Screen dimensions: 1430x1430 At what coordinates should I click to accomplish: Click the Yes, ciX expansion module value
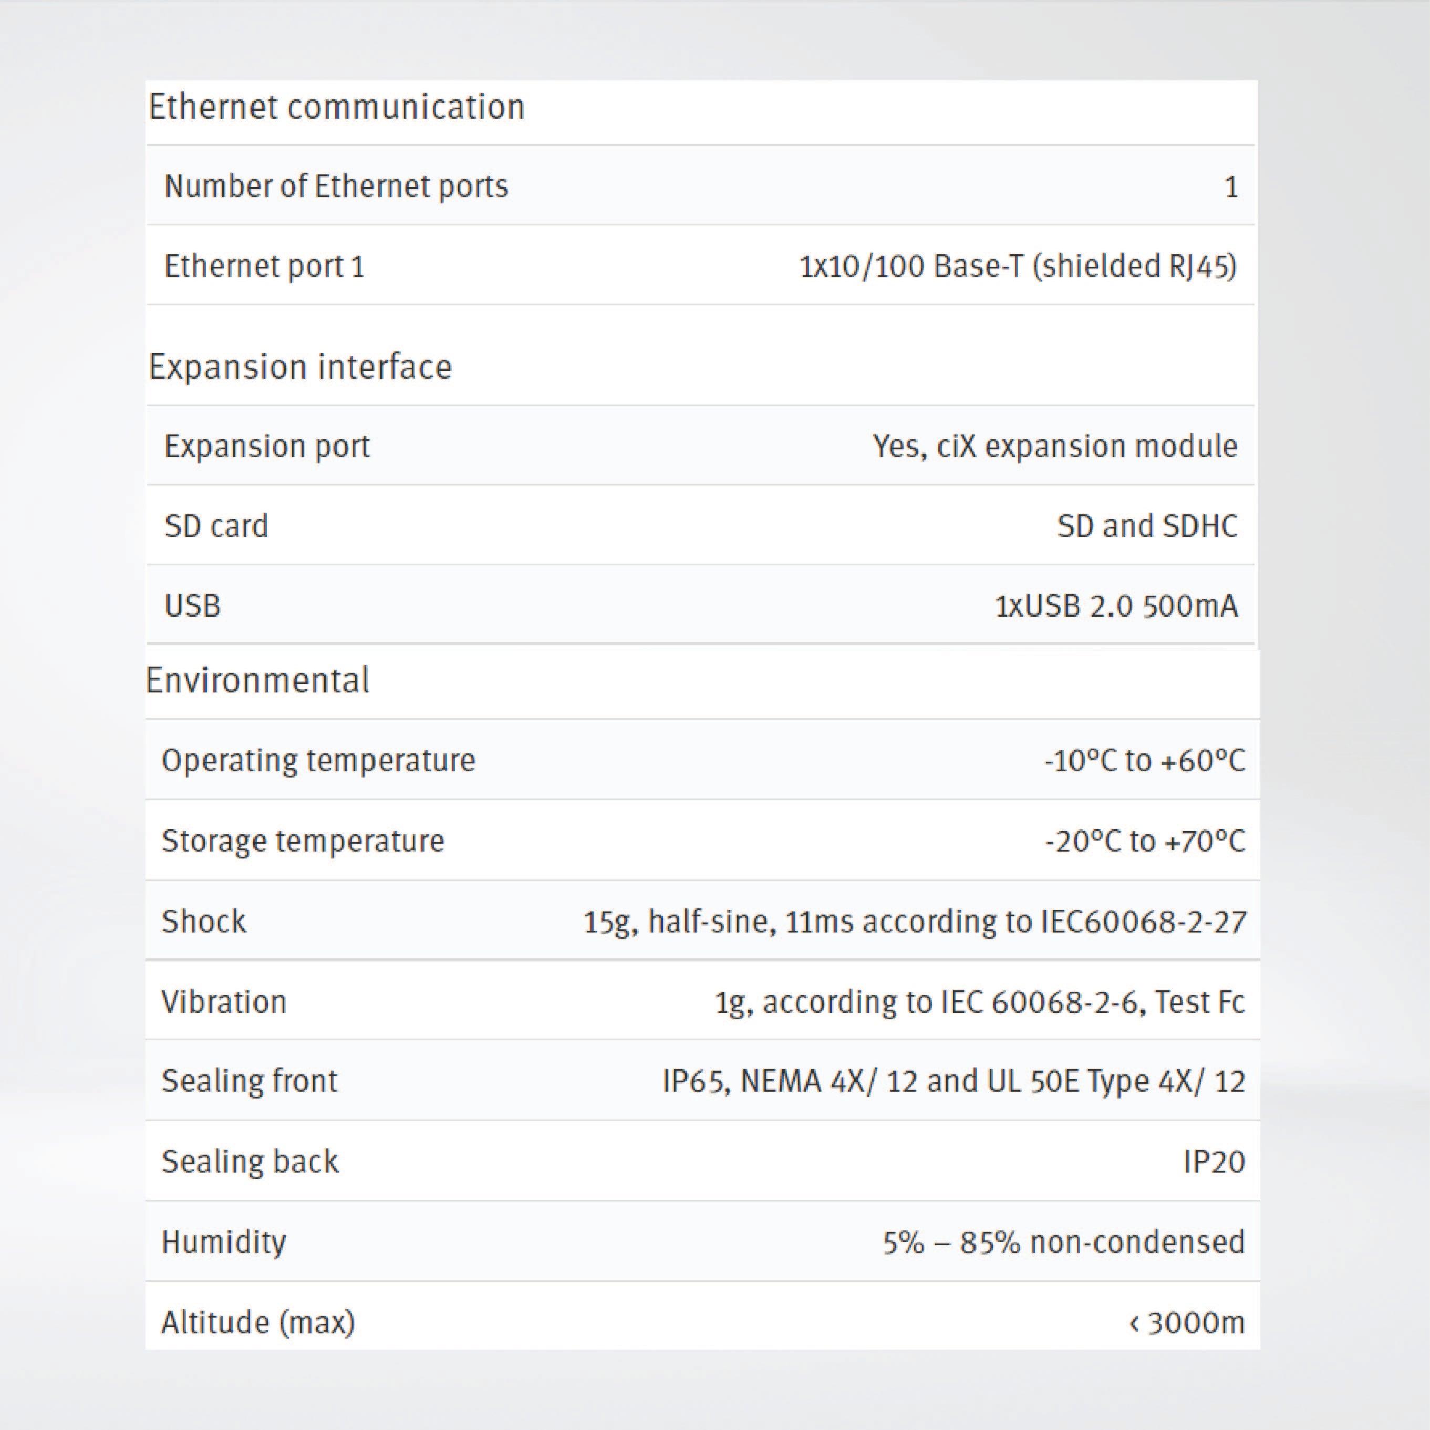(x=1055, y=447)
